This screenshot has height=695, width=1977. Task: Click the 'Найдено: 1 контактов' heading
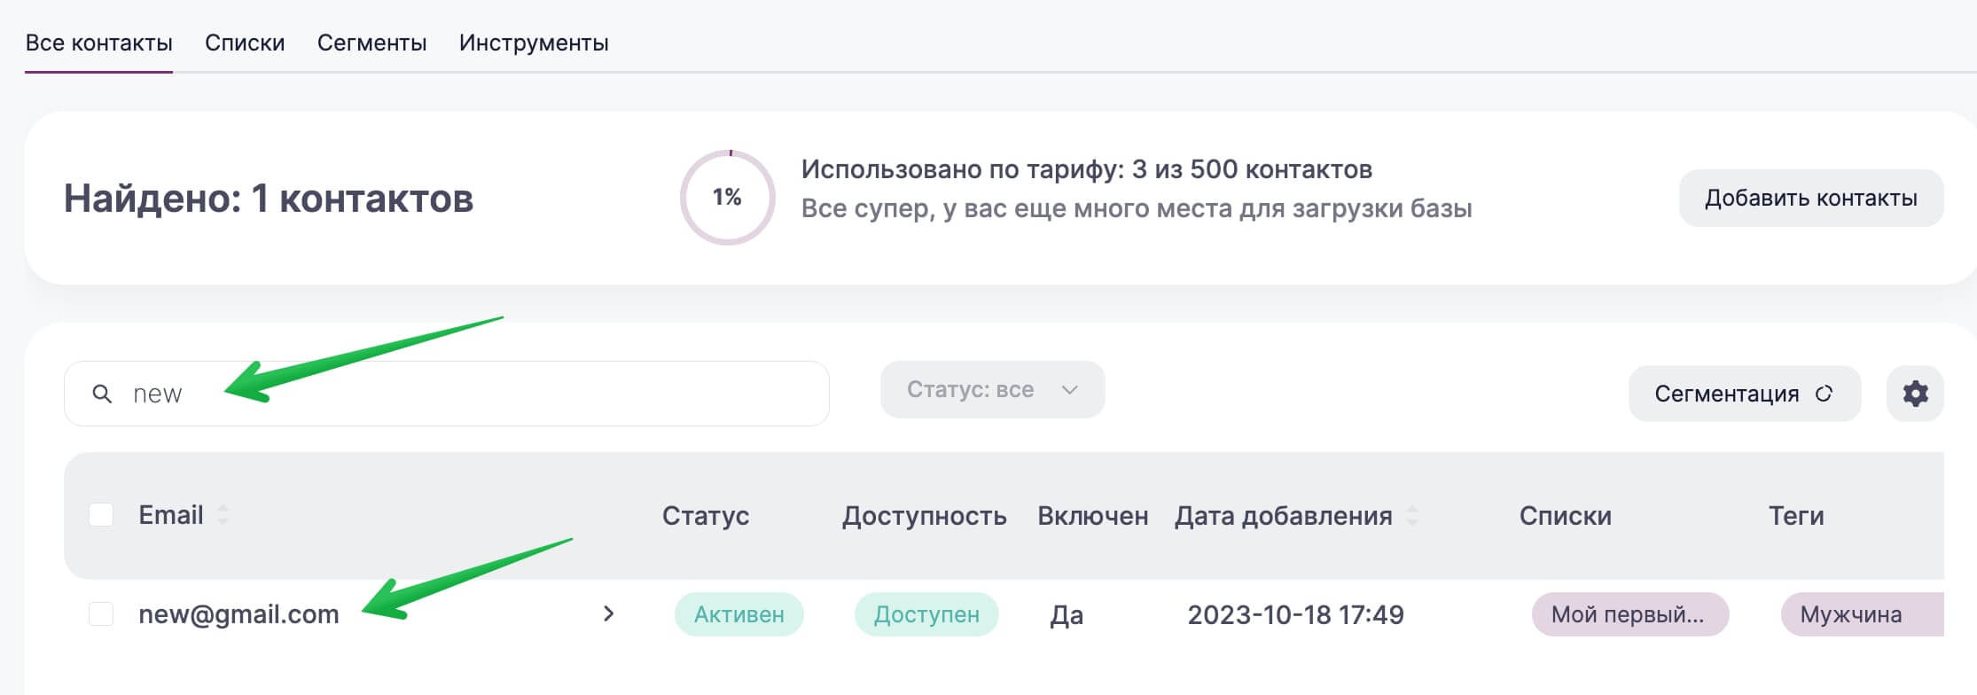tap(269, 198)
